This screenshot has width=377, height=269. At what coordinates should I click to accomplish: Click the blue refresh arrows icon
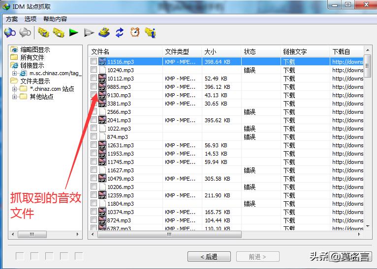[x=120, y=32]
